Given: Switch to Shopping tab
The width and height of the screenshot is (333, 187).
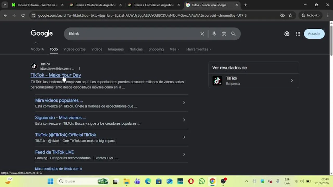Looking at the screenshot, I should point(156,49).
